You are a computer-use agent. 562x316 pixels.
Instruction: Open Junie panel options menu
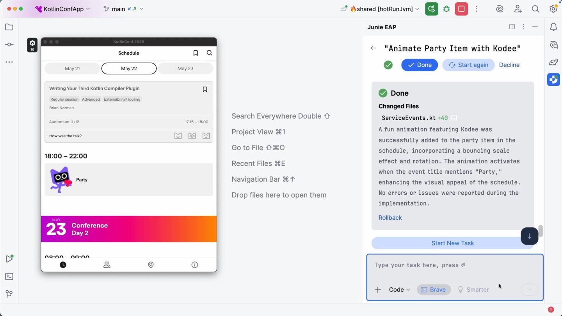click(x=523, y=27)
